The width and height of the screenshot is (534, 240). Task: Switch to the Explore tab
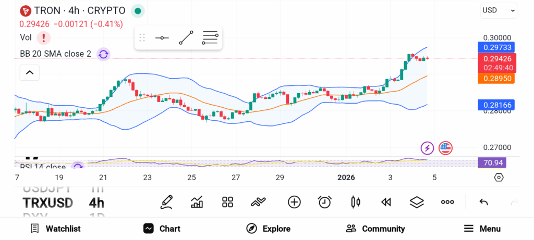[x=268, y=229]
